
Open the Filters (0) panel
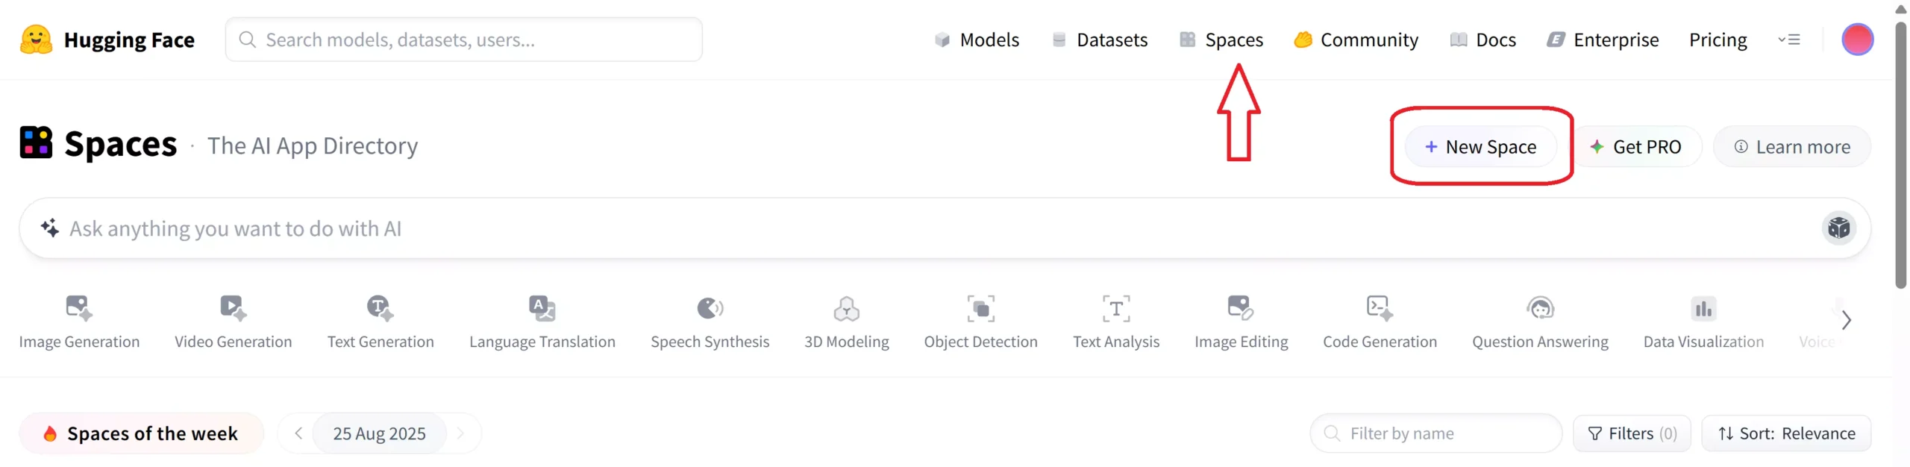coord(1631,433)
